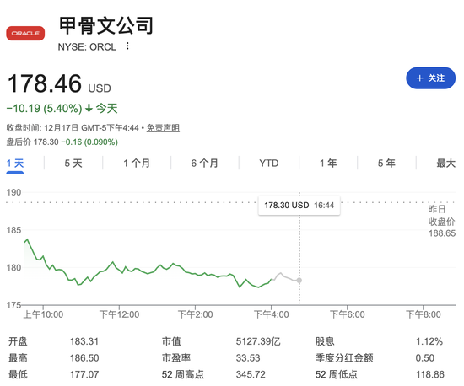The image size is (464, 386).
Task: Click the 52 周低点 value 118.86
Action: pyautogui.click(x=430, y=375)
